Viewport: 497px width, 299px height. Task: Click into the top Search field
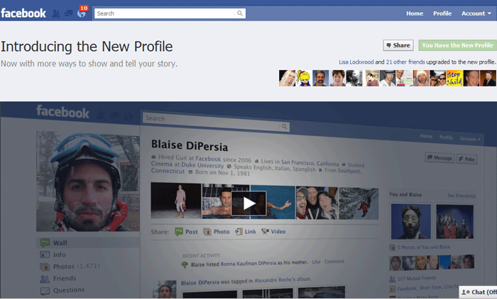click(x=165, y=13)
